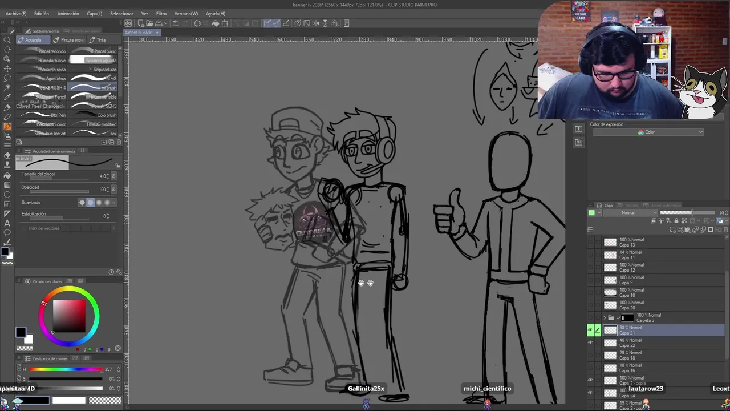Click the Clear/loading circle toolbar icon
The width and height of the screenshot is (730, 411).
[197, 23]
